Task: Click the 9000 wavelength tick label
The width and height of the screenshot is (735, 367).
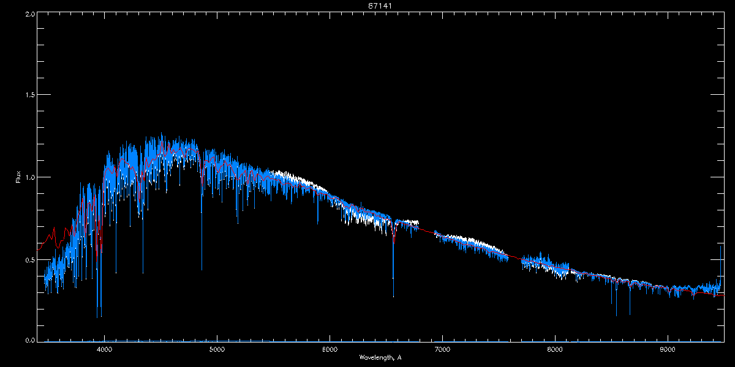Action: 668,350
